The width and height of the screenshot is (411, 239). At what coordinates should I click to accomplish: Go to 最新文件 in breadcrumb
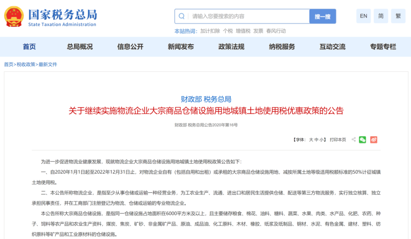tap(48, 64)
